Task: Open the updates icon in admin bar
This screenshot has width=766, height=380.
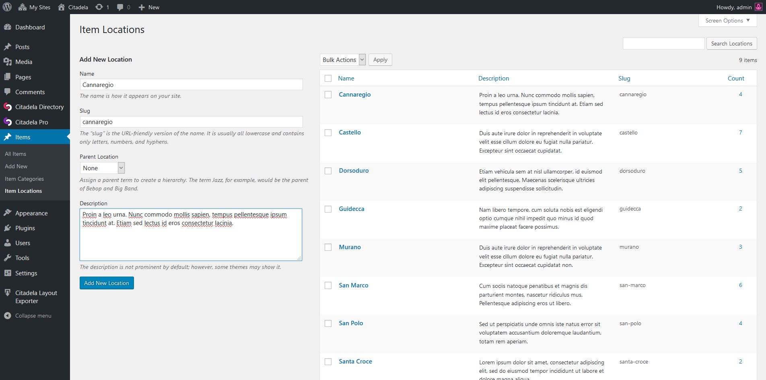Action: click(x=99, y=7)
